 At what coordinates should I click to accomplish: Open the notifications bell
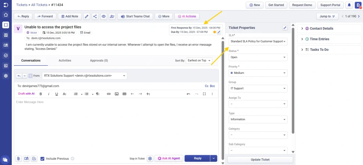pyautogui.click(x=349, y=5)
